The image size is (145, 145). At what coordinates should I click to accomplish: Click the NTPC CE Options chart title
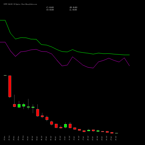coord(20,4)
